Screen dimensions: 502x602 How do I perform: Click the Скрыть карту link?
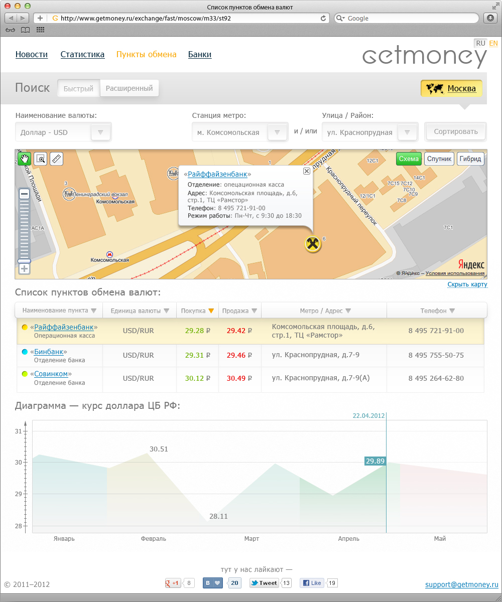(467, 284)
